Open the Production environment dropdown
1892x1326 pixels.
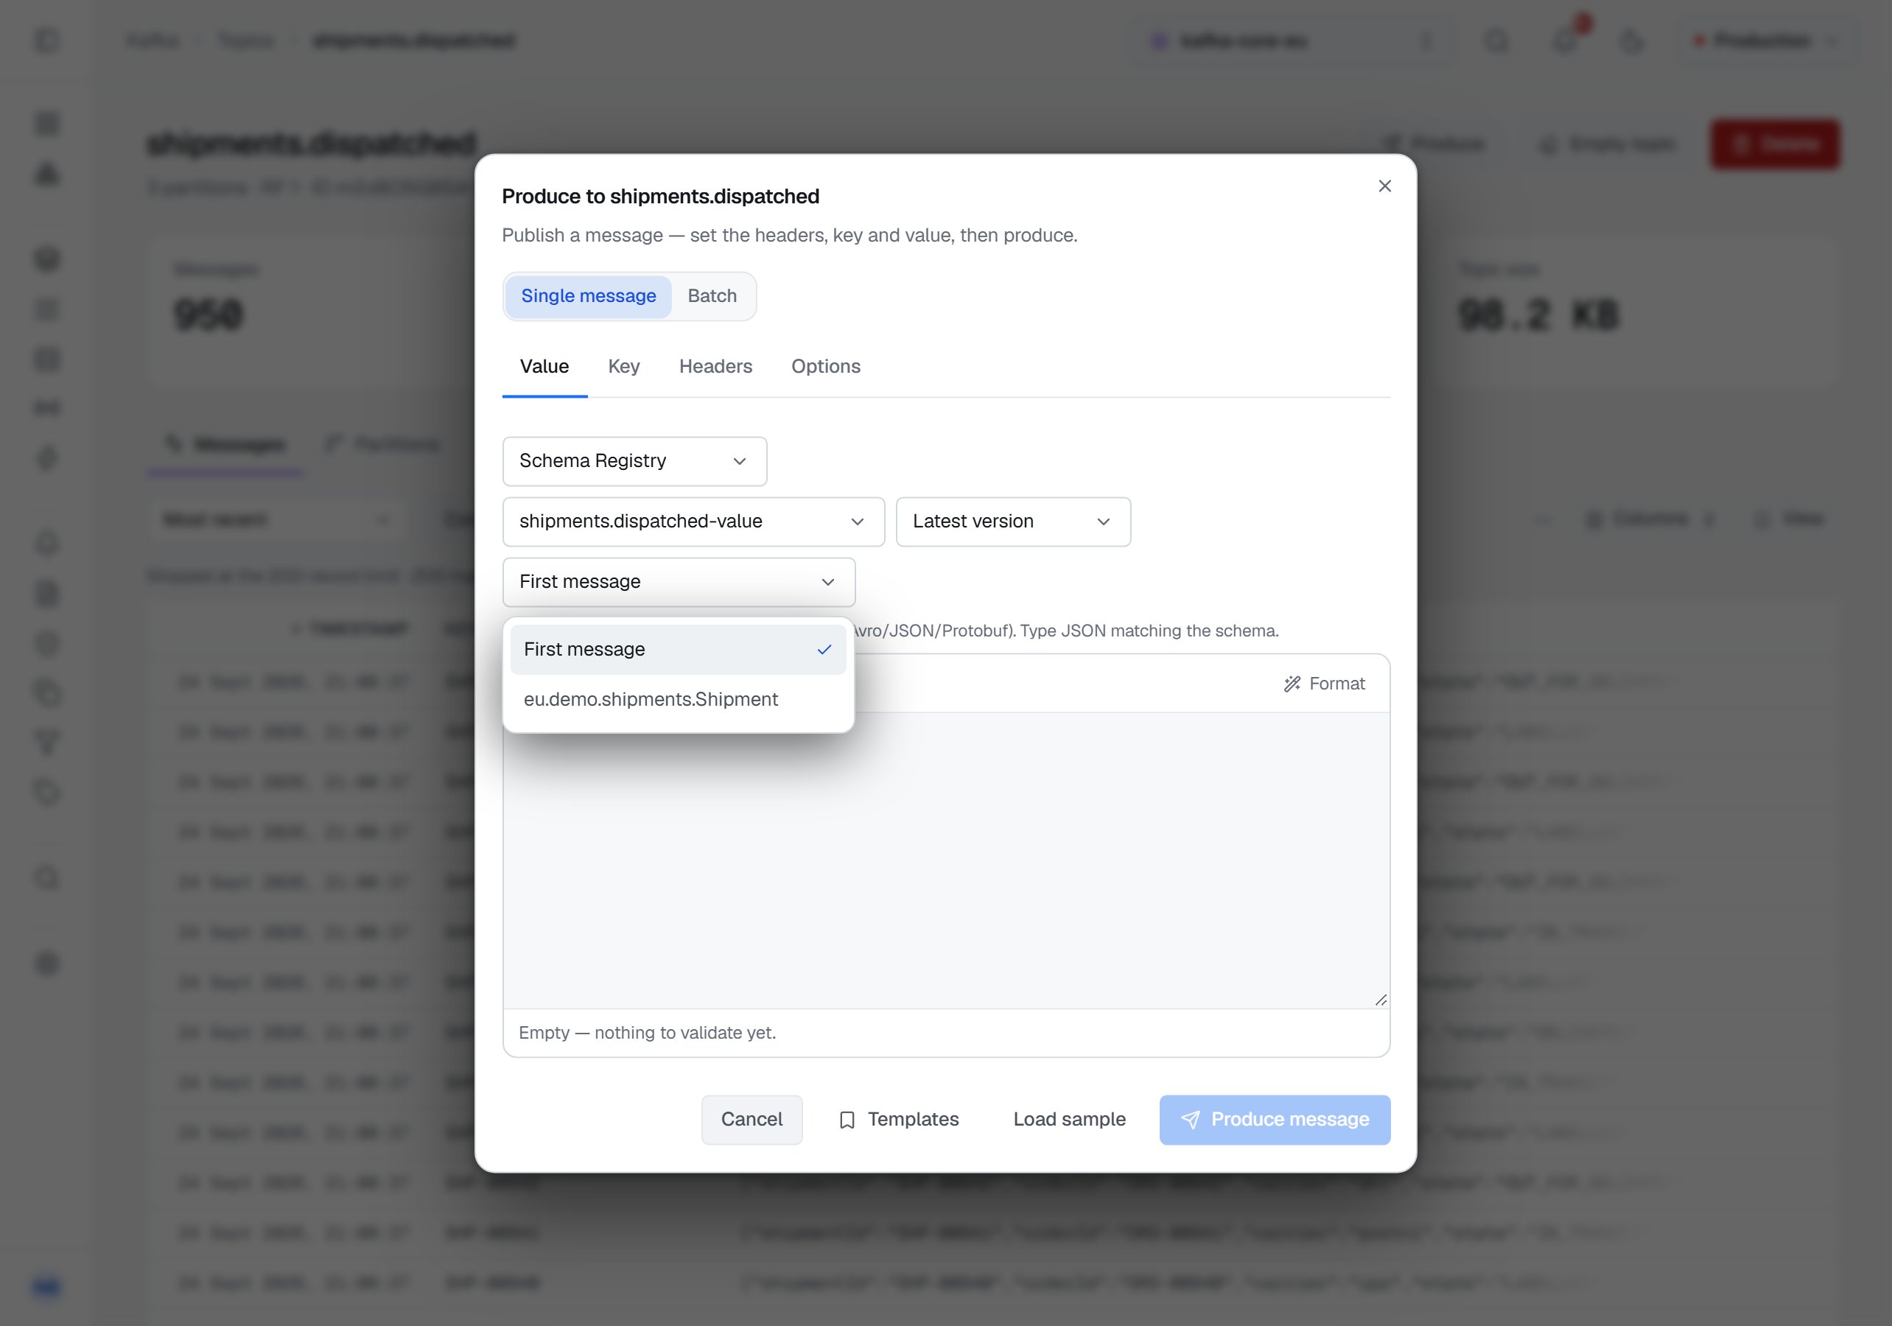pyautogui.click(x=1765, y=41)
